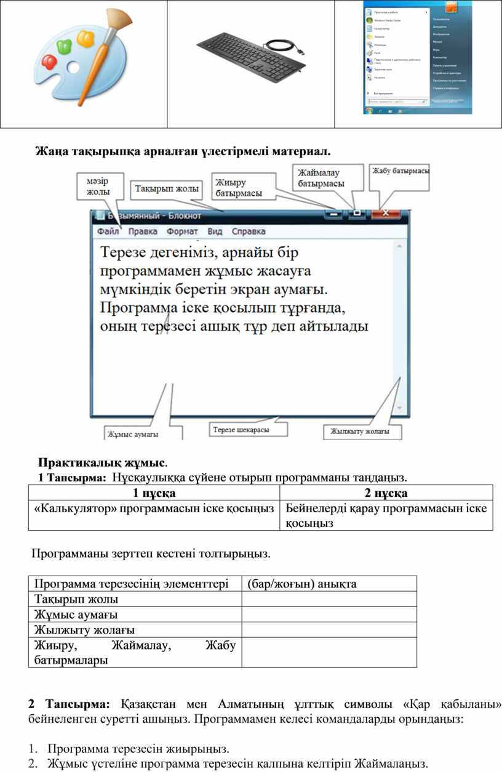Open the folder Explorer taskbar icon
Screen dimensions: 502x772
coord(391,111)
